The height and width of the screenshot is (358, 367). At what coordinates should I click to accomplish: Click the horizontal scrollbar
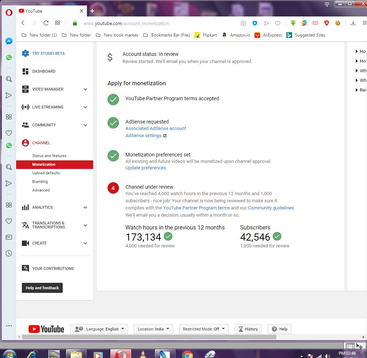(x=149, y=337)
